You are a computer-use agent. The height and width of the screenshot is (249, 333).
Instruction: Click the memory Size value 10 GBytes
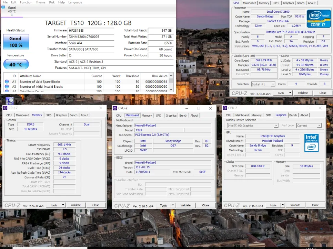coord(30,129)
